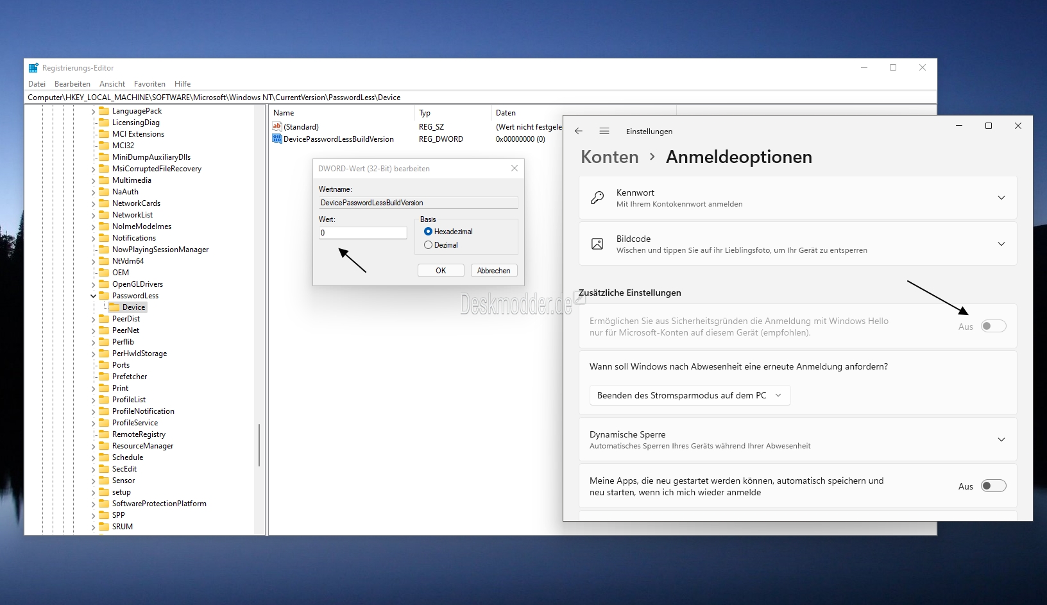
Task: Open the Bearbeiten menu
Action: coord(72,84)
